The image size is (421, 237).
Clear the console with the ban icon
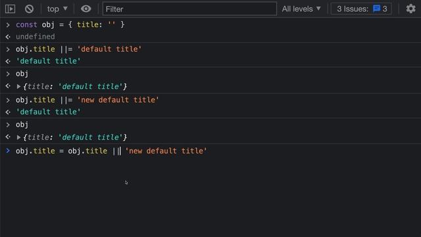tap(29, 9)
